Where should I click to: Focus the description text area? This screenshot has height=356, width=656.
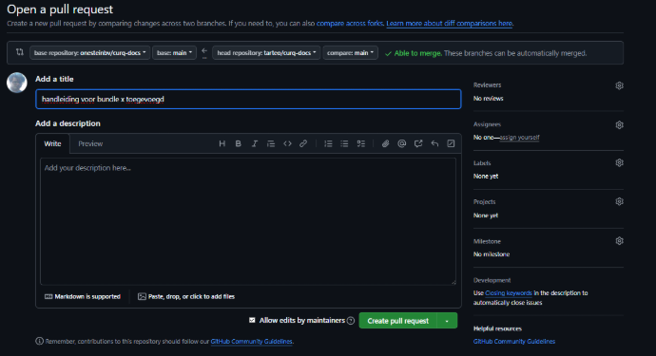point(248,221)
